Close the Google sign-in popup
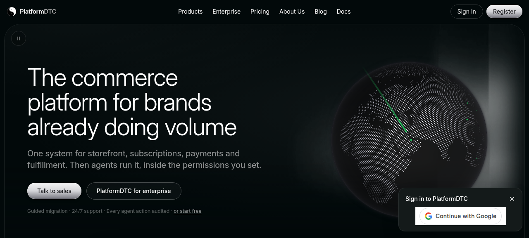 [x=512, y=199]
